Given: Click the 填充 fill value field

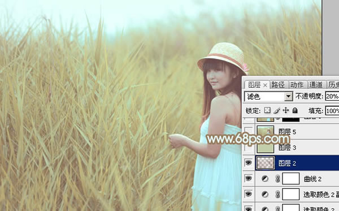Looking at the screenshot, I should (x=332, y=111).
